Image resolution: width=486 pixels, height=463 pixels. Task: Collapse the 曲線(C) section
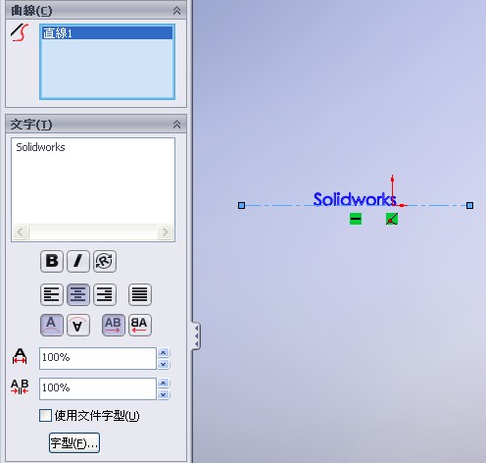pyautogui.click(x=176, y=11)
